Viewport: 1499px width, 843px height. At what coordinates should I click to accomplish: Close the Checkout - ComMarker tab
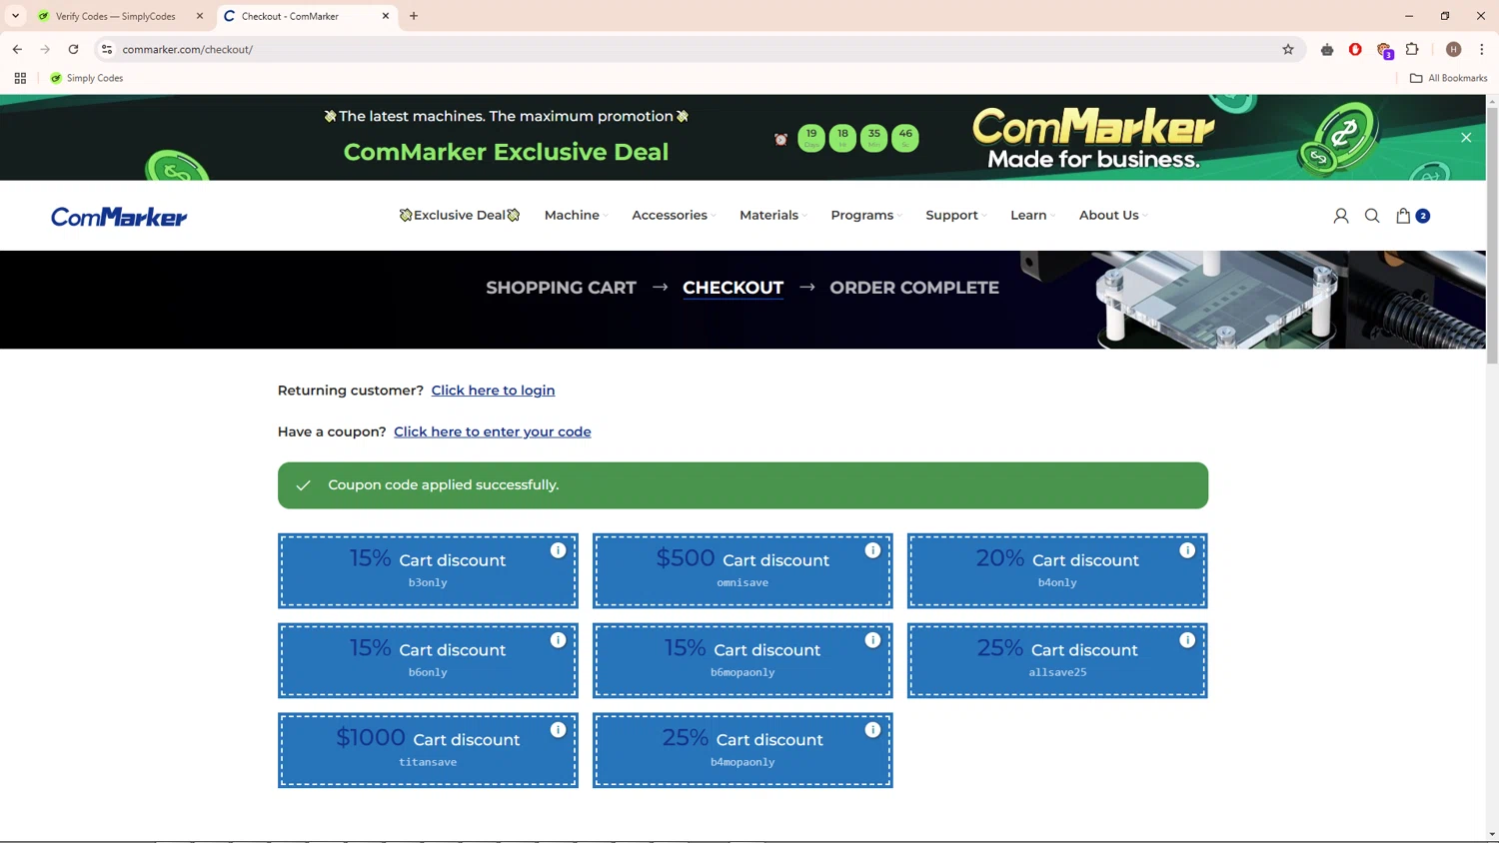coord(386,16)
